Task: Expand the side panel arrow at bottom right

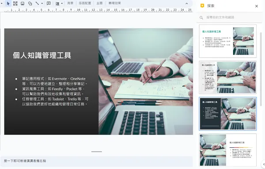Action: tap(264, 164)
